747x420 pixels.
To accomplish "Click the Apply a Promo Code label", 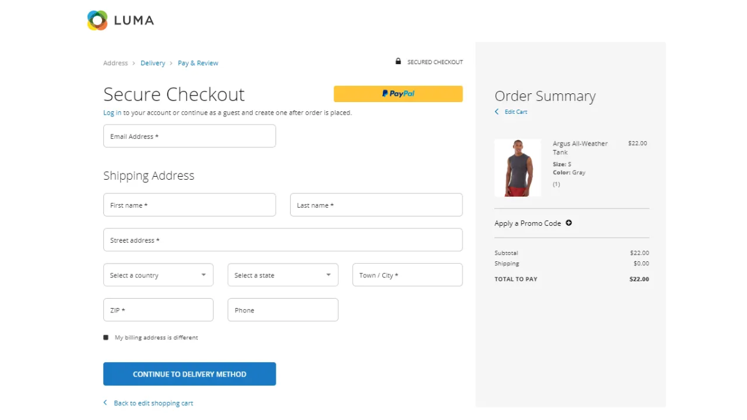I will point(528,223).
